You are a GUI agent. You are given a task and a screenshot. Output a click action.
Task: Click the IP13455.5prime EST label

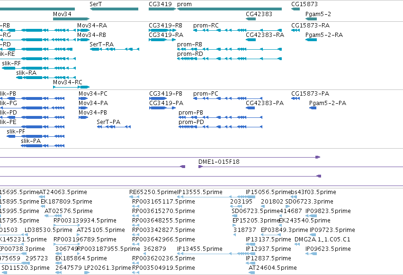[x=200, y=249]
